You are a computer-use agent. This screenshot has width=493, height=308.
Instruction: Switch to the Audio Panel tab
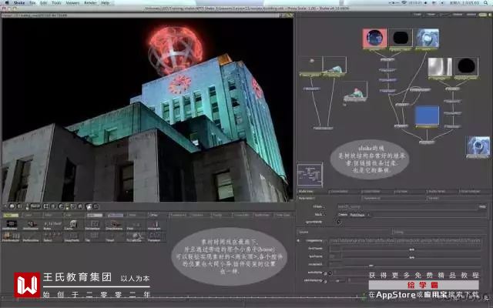[442, 191]
